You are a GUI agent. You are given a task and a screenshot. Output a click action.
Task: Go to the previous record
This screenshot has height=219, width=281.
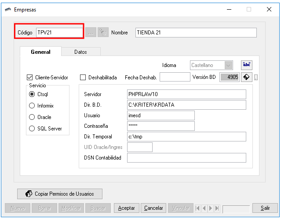coord(204,208)
